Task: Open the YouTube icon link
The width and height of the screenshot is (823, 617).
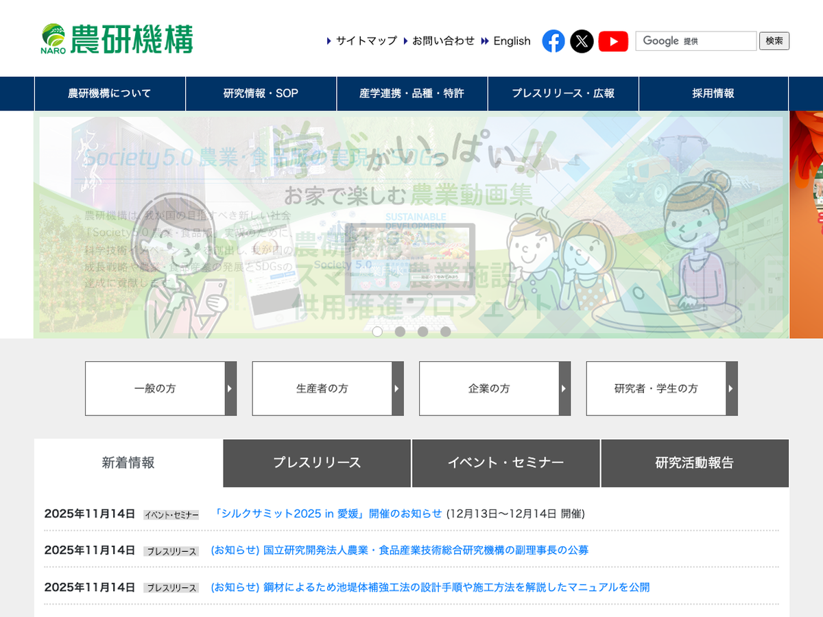Action: (612, 41)
